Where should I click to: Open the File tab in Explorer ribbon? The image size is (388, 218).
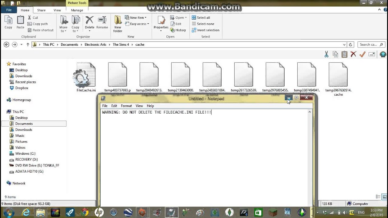click(x=9, y=10)
